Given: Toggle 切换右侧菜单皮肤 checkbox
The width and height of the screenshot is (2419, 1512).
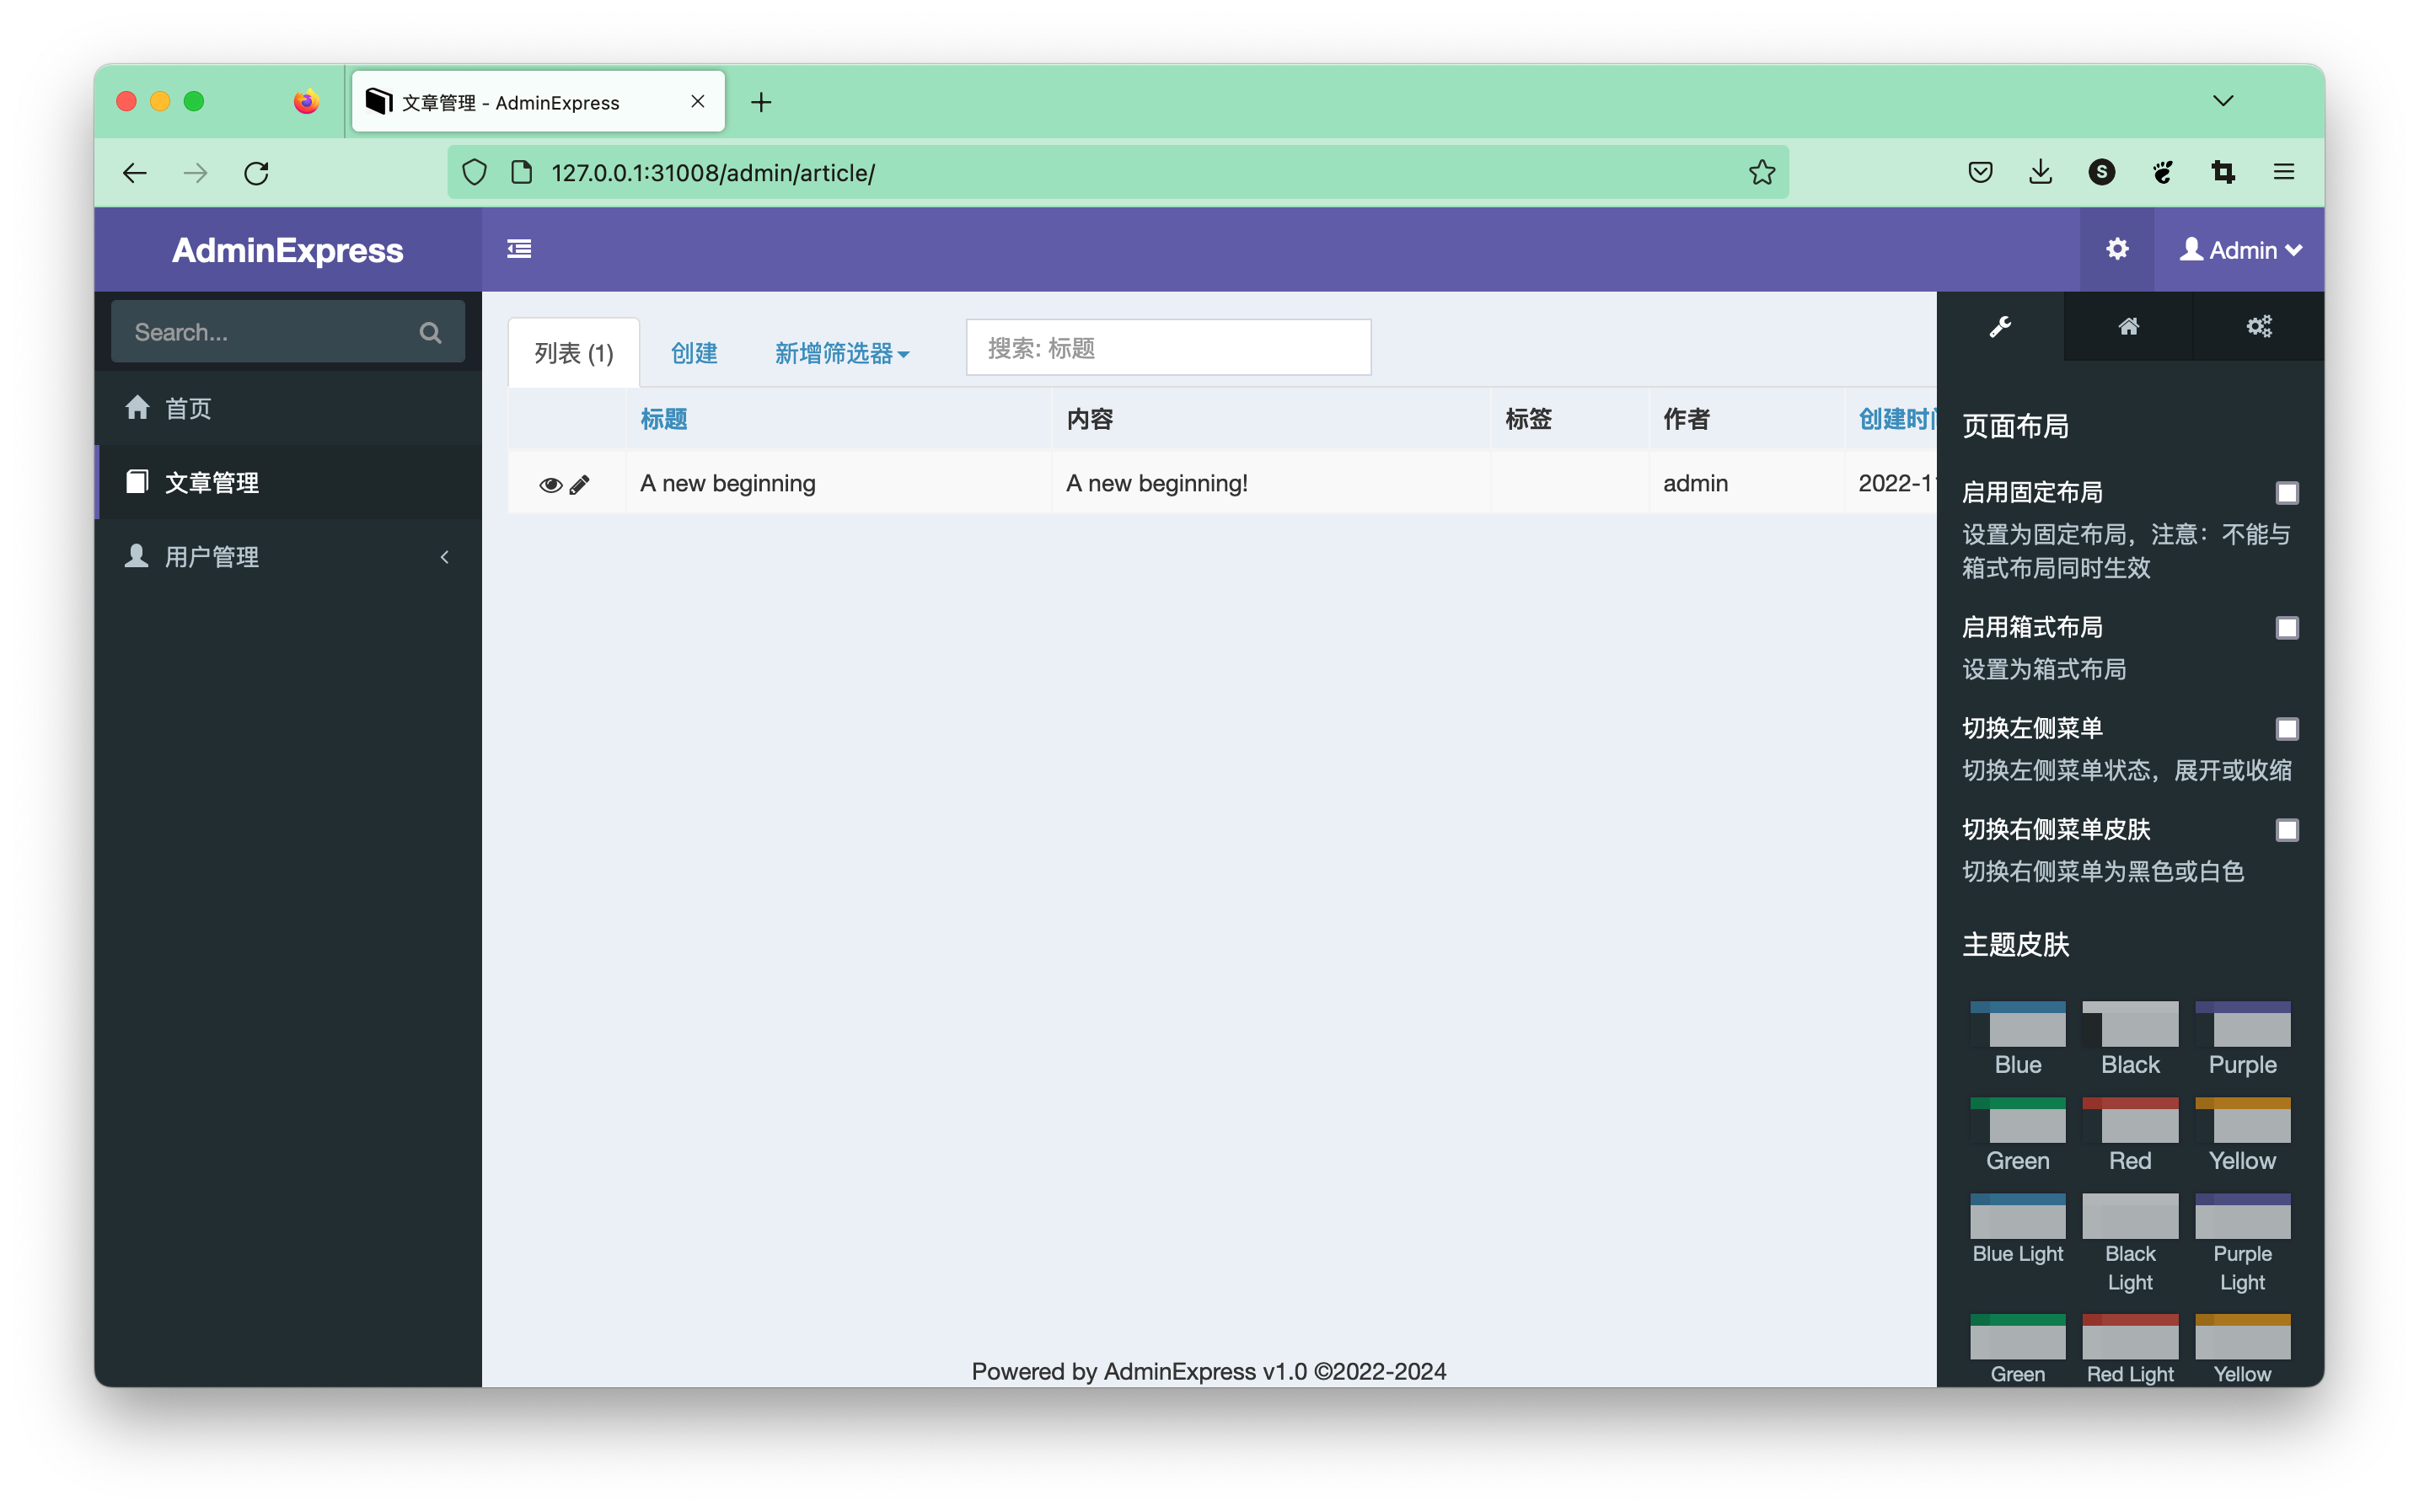Looking at the screenshot, I should point(2288,829).
